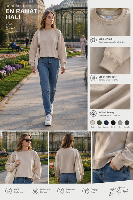Screen dimensions: 133x200
Task: Click 'Yumuşak dokulu, dayanıklı' text
Action: [x=109, y=115]
